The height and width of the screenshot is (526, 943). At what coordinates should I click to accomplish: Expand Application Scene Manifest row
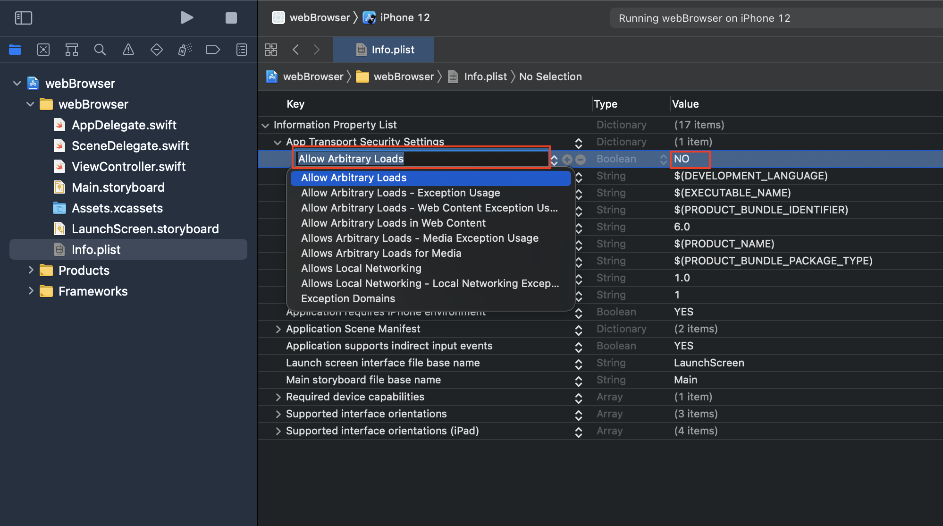pos(278,329)
